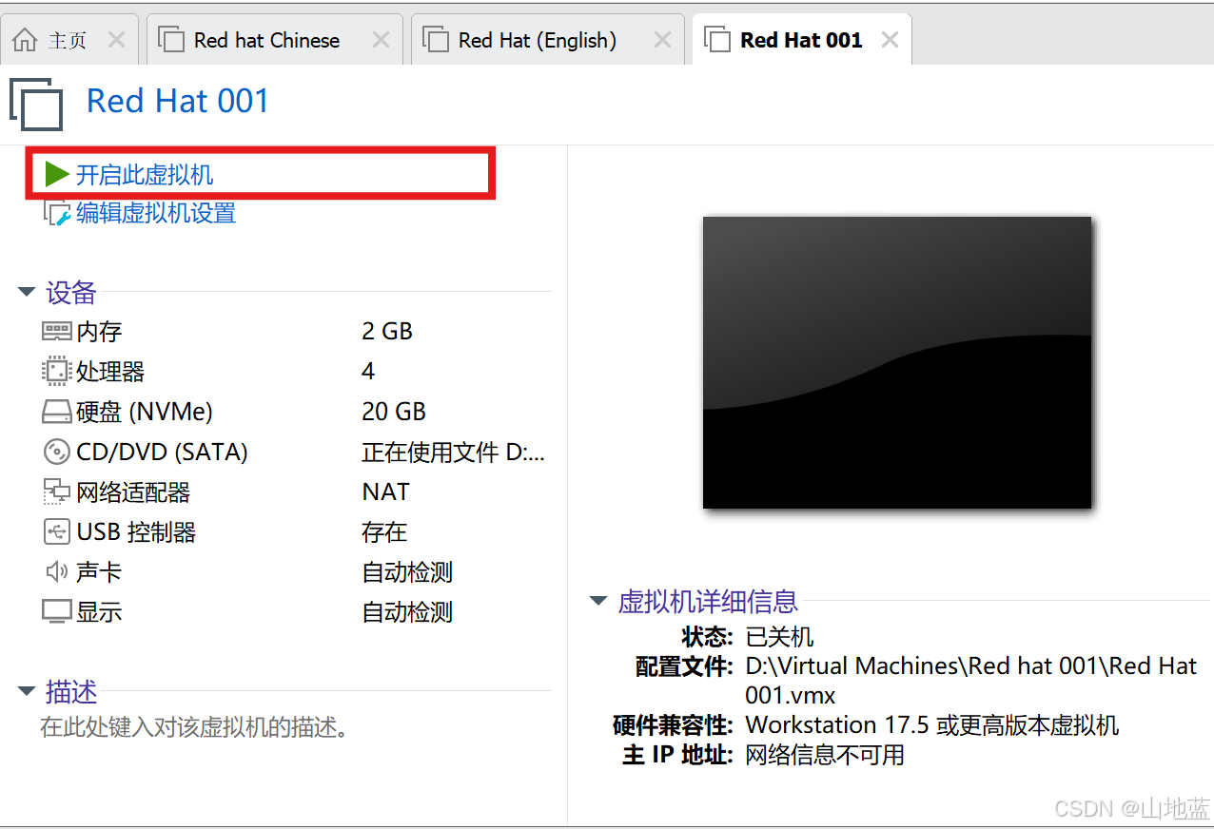Click the CD/DVD disc icon
This screenshot has height=829, width=1214.
[57, 452]
